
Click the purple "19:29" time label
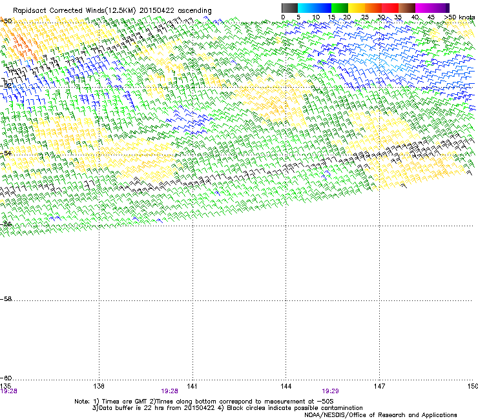coord(330,391)
